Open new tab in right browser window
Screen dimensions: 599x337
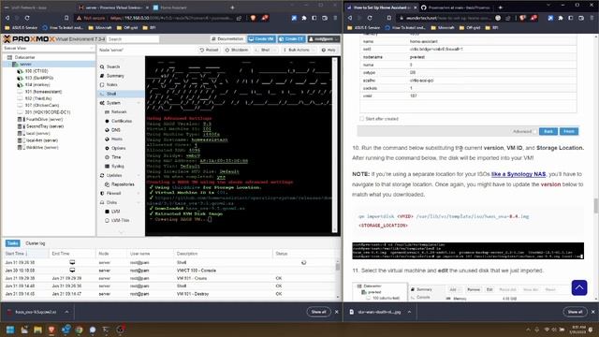(500, 7)
